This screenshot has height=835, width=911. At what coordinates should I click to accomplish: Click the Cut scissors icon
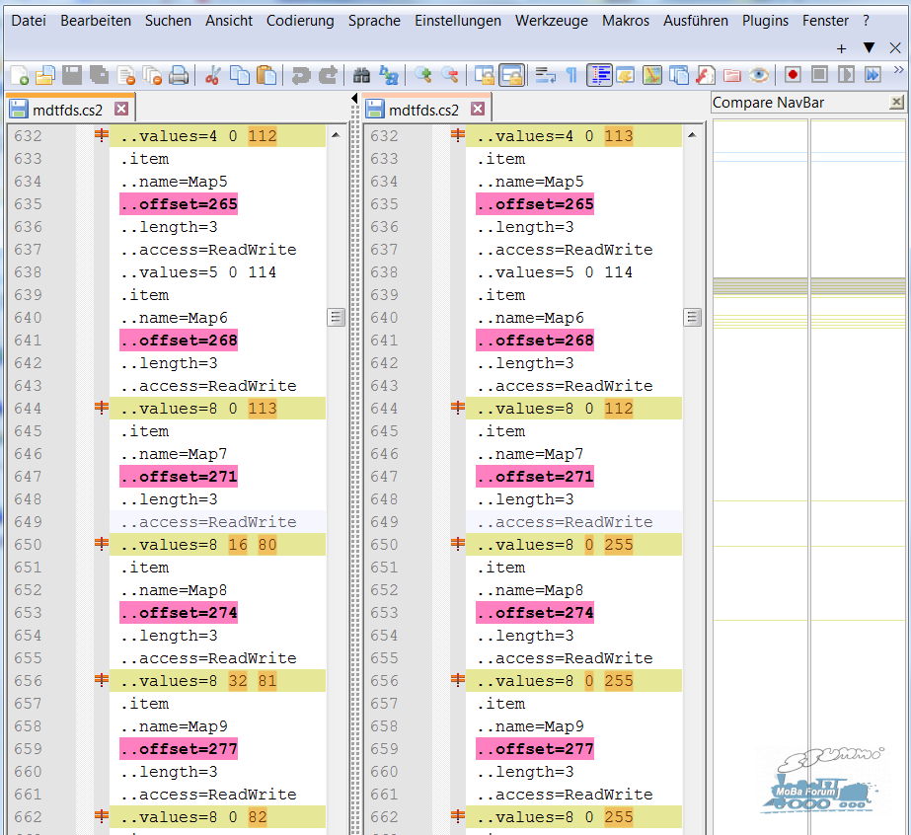pos(212,75)
